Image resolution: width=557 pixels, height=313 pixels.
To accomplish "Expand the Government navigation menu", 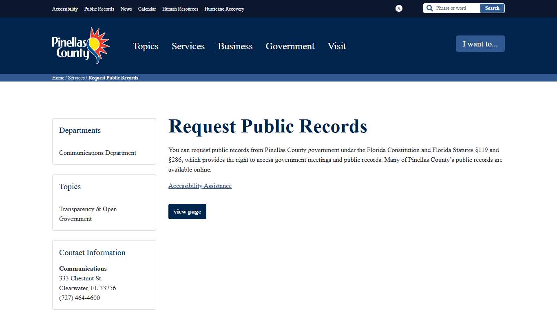I will coord(290,46).
